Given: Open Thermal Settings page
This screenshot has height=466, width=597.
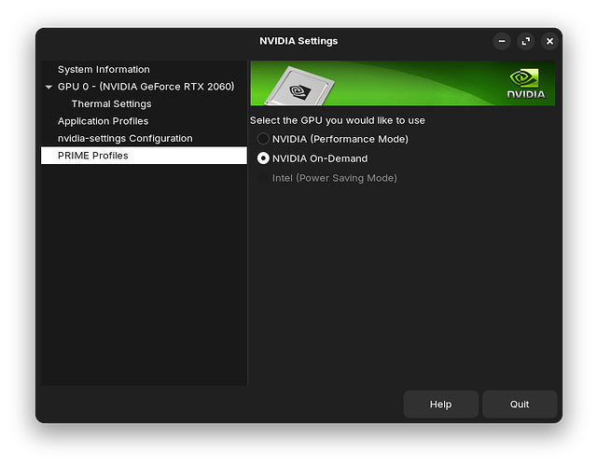Looking at the screenshot, I should pyautogui.click(x=144, y=103).
